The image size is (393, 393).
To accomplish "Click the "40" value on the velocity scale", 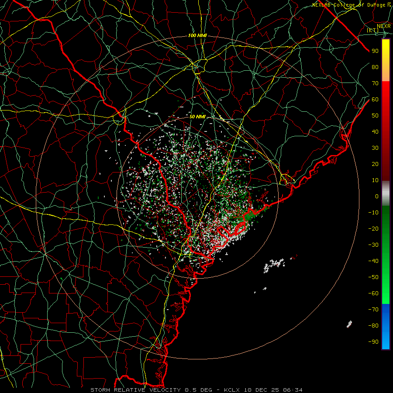I will click(375, 132).
